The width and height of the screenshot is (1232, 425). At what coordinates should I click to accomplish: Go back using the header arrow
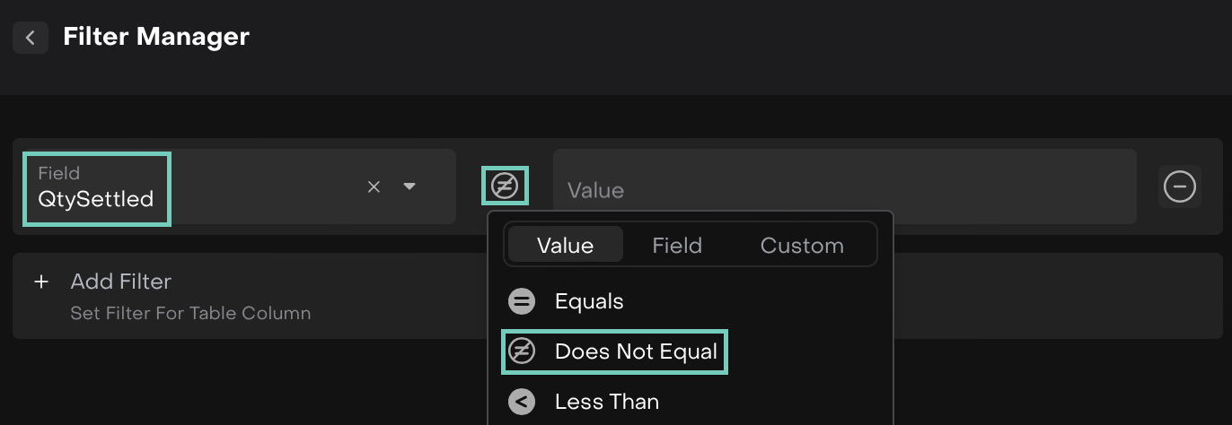31,38
